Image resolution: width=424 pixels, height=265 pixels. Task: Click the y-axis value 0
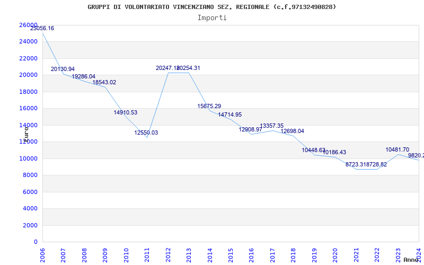click(36, 242)
